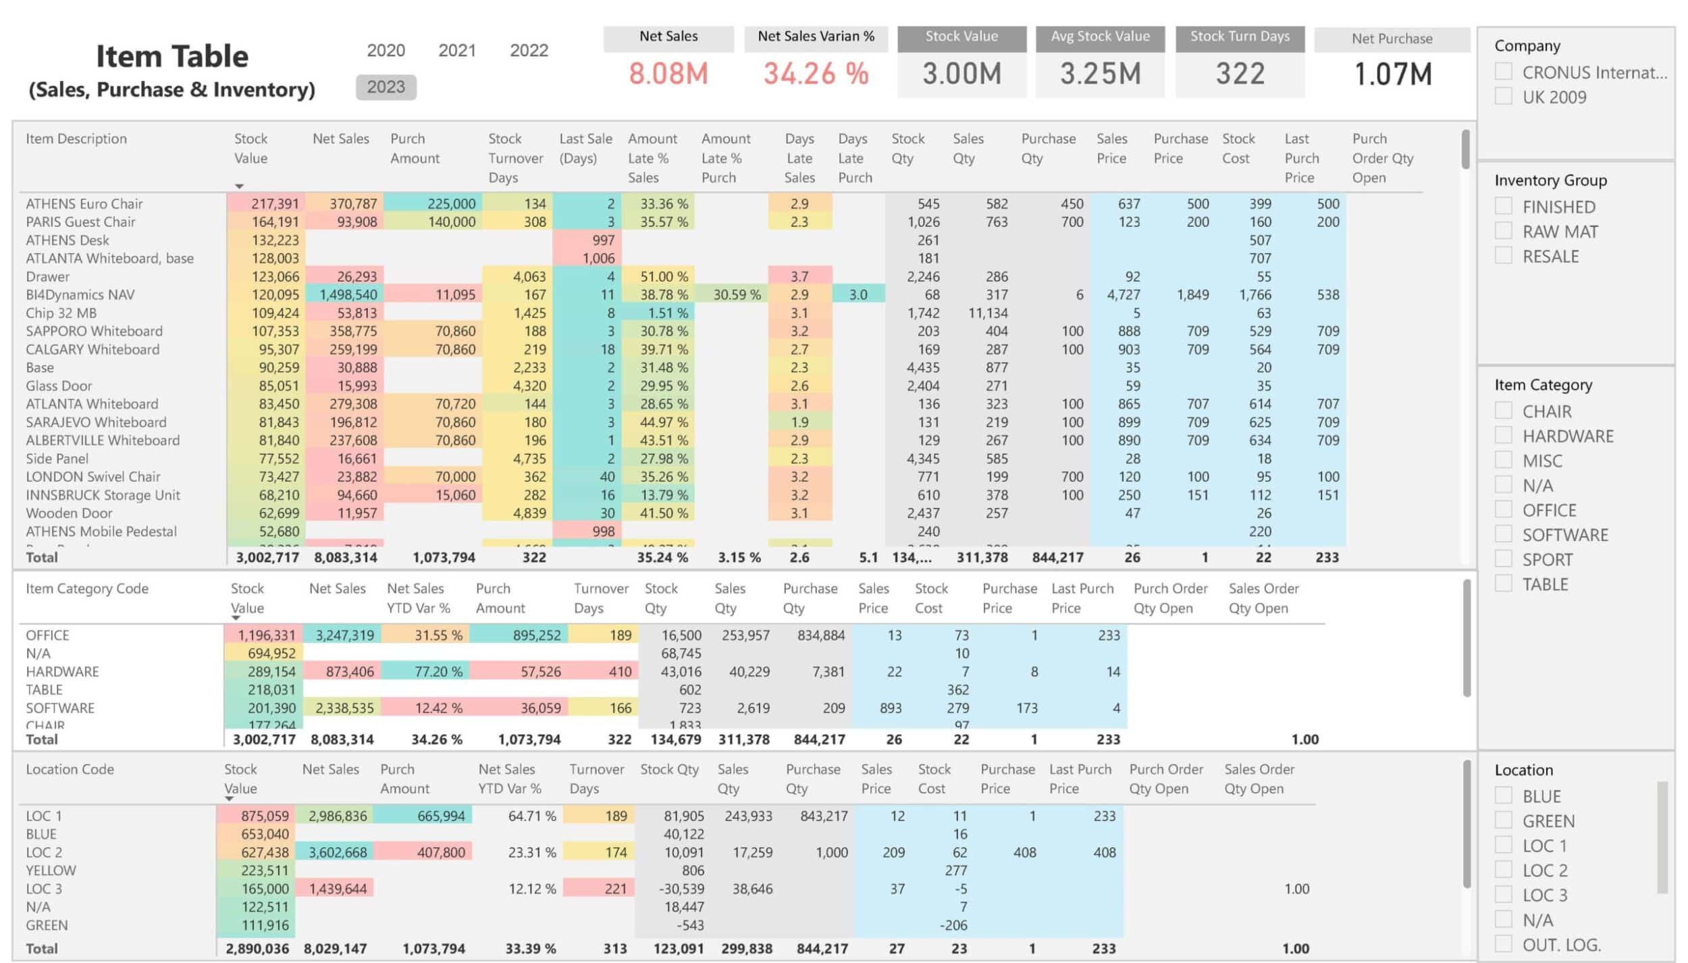This screenshot has height=963, width=1688.
Task: Toggle the LOC 1 location checkbox
Action: click(x=1503, y=845)
